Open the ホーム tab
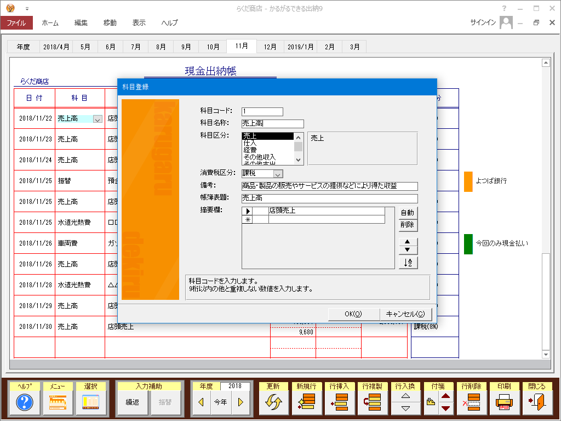 click(50, 22)
